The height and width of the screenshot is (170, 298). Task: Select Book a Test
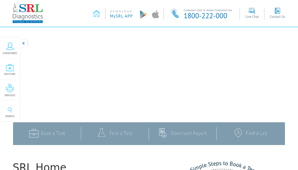[47, 133]
